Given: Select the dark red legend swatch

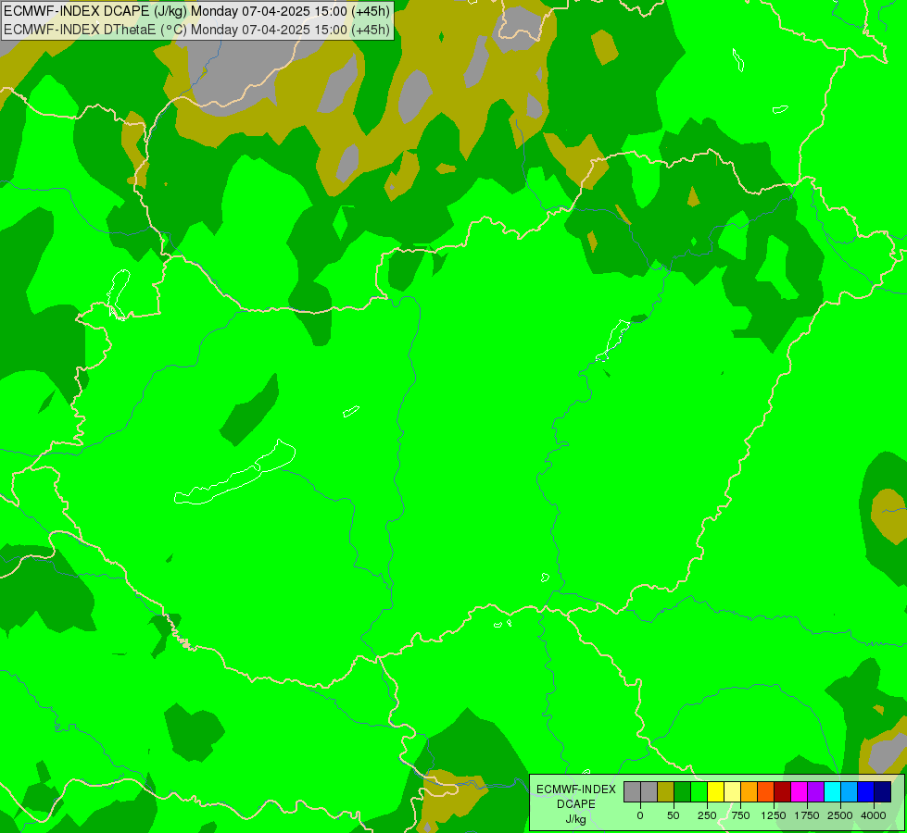Looking at the screenshot, I should point(783,792).
